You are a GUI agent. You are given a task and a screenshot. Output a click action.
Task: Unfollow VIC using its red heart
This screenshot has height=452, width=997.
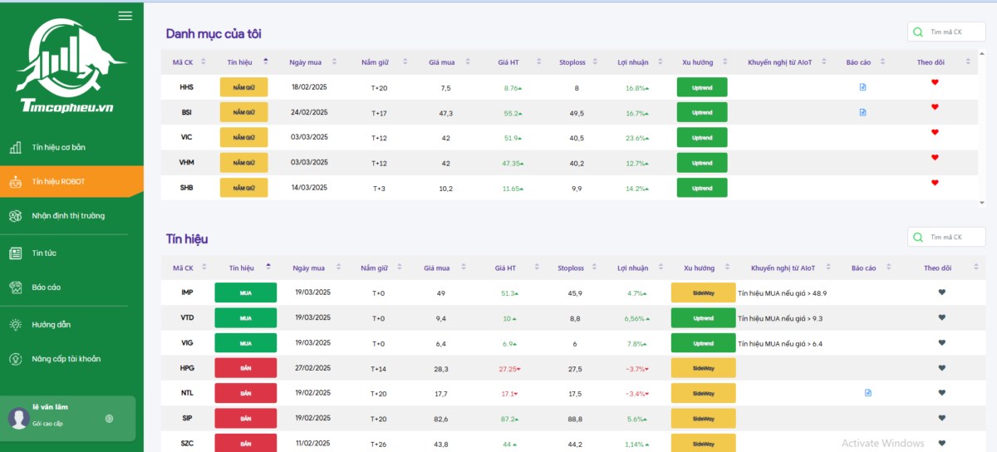click(935, 132)
